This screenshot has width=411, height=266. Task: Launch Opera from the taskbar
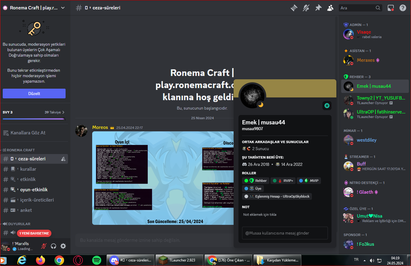click(78, 260)
